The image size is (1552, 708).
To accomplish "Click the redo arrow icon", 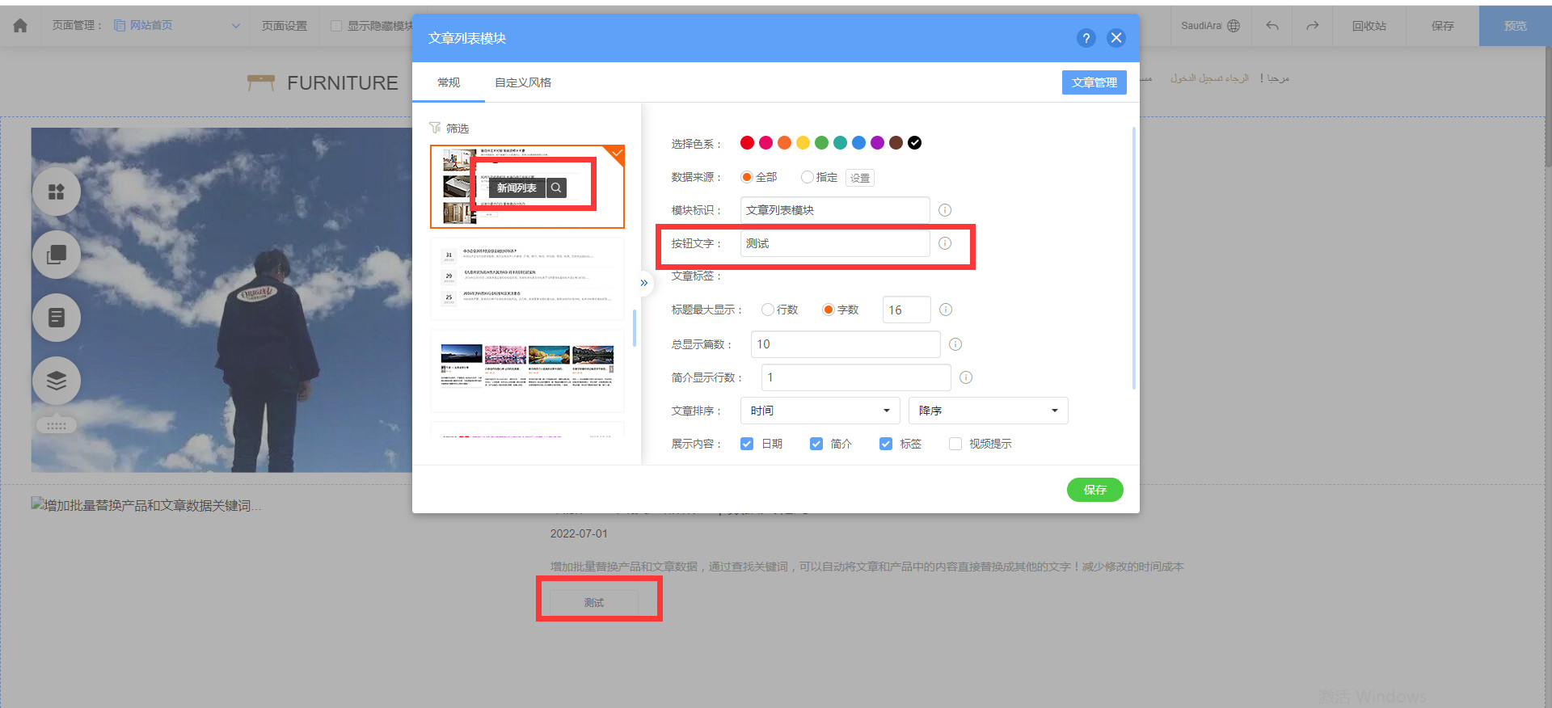I will (1312, 26).
